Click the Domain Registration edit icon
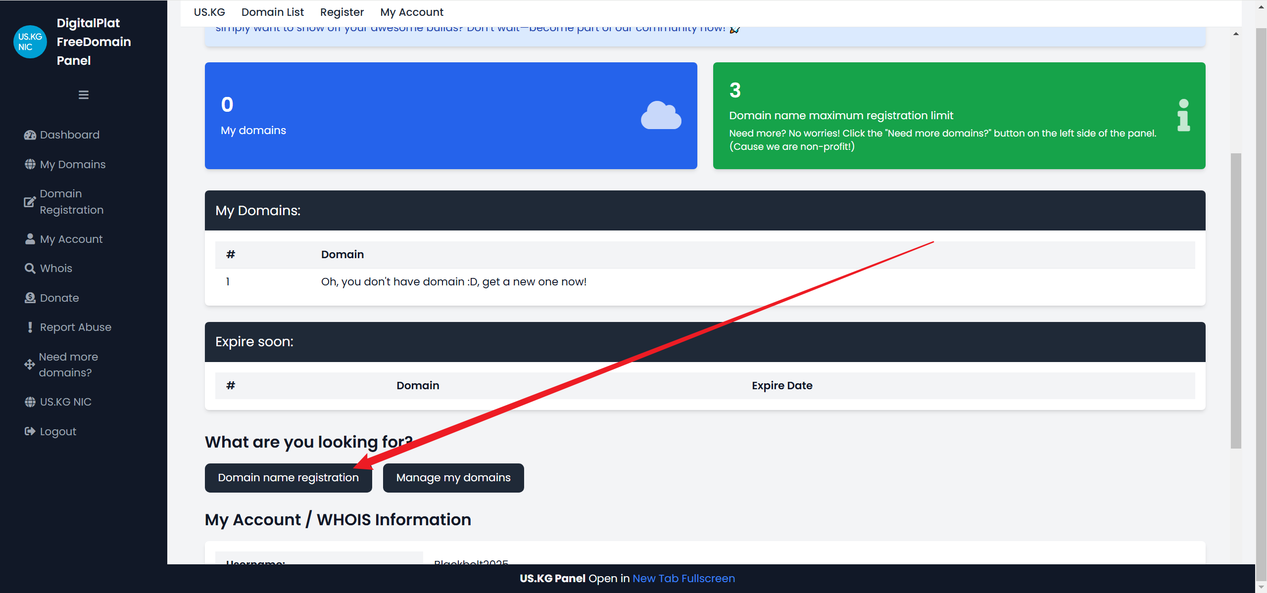Screen dimensions: 1267x593 click(x=30, y=202)
